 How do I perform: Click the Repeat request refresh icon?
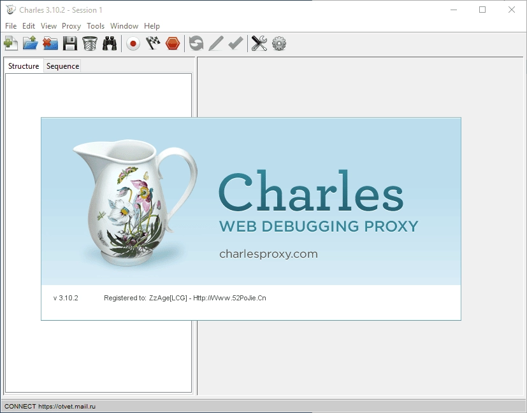tap(196, 43)
